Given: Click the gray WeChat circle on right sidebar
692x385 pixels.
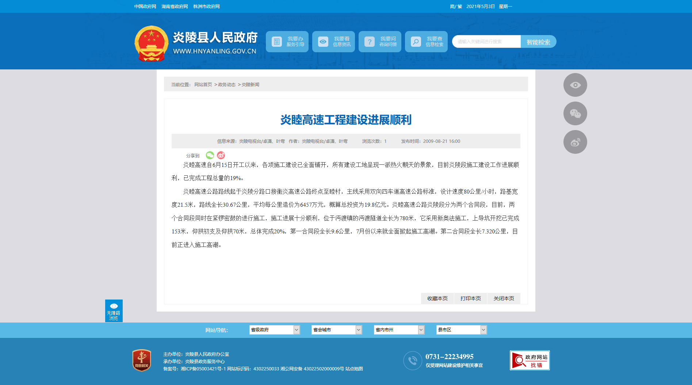Looking at the screenshot, I should [575, 114].
